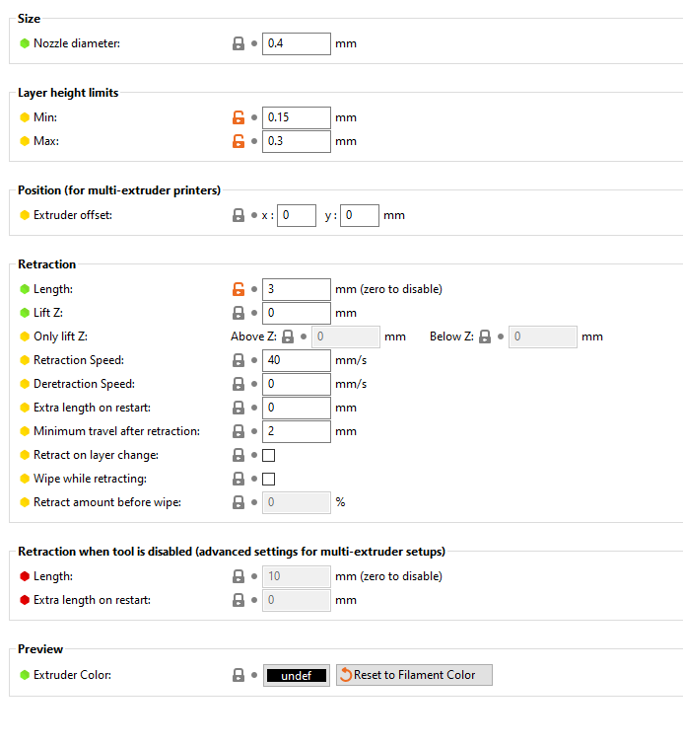Screen dimensions: 683x747
Task: Select the Extra length on restart field under Retraction
Action: (x=296, y=408)
